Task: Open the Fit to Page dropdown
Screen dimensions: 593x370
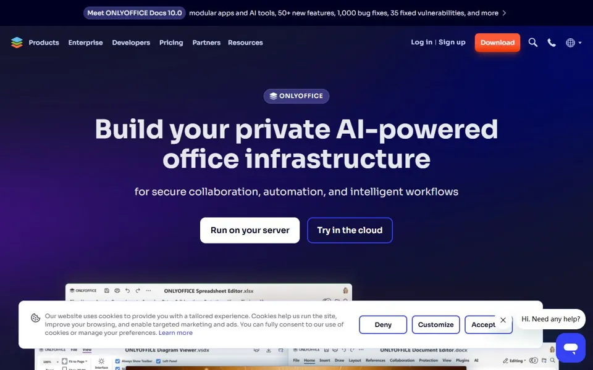Action: pos(75,361)
